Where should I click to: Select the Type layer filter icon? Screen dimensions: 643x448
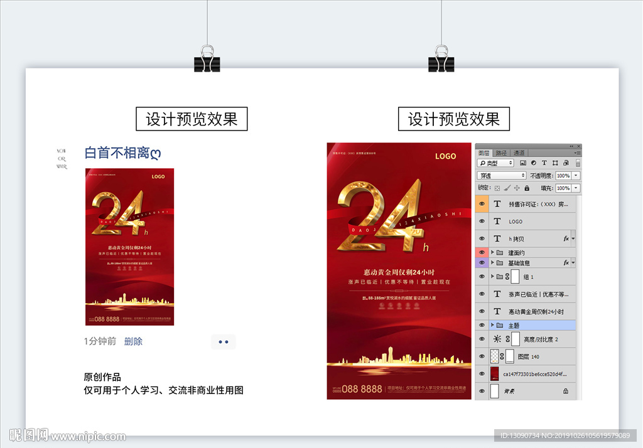pos(544,163)
